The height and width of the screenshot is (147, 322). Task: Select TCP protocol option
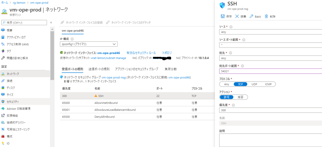241,84
